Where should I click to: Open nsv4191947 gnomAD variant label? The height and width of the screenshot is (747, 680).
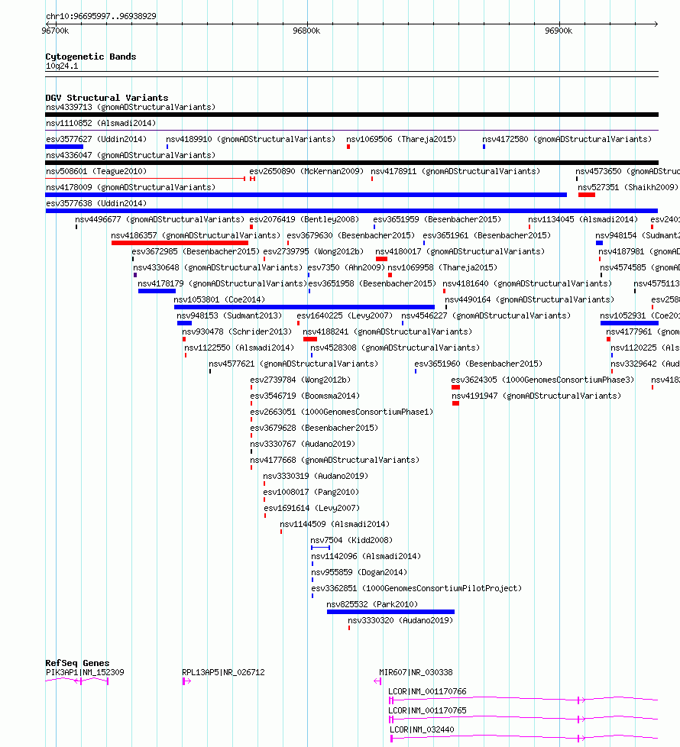point(536,396)
